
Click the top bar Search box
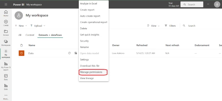tap(192, 4)
